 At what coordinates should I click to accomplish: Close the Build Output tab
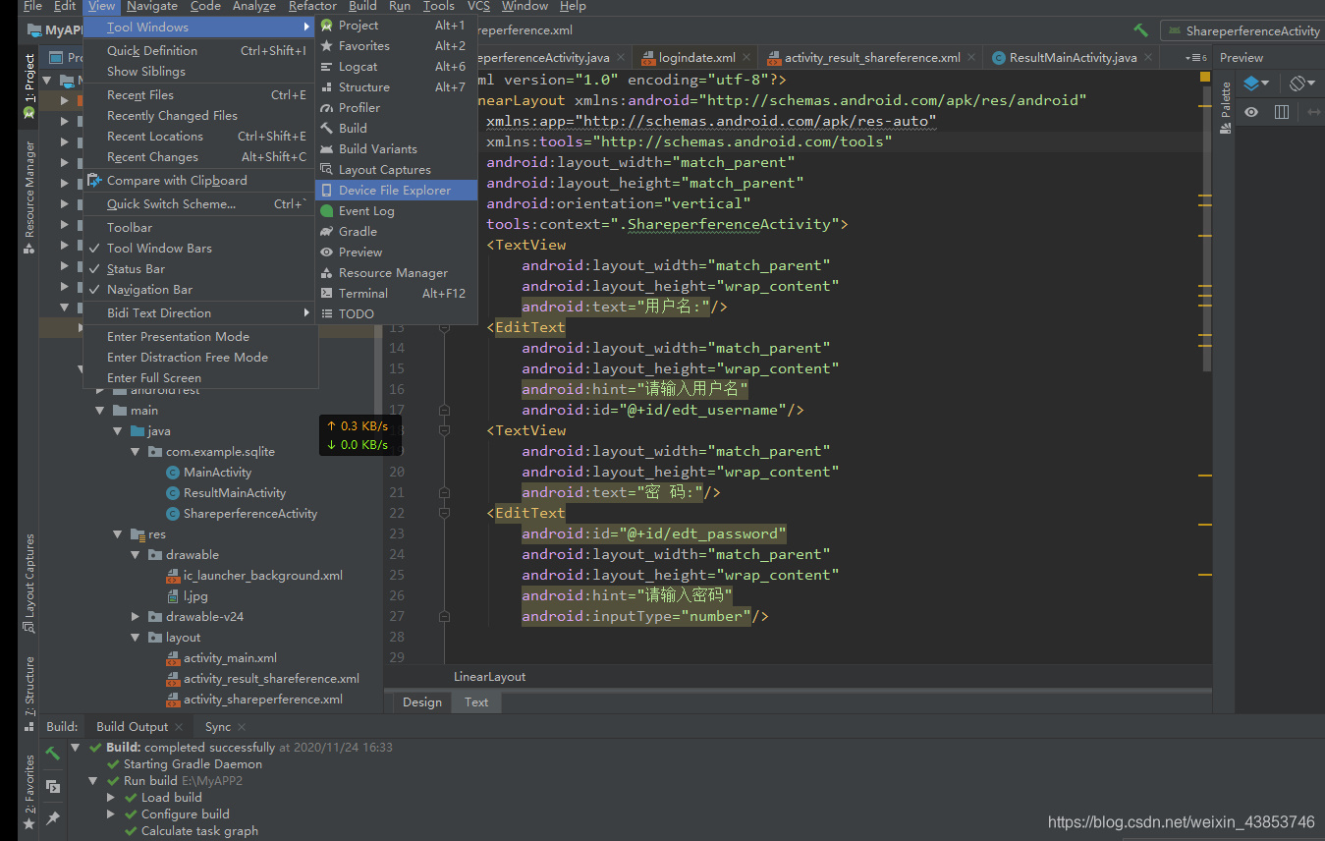[x=179, y=728]
